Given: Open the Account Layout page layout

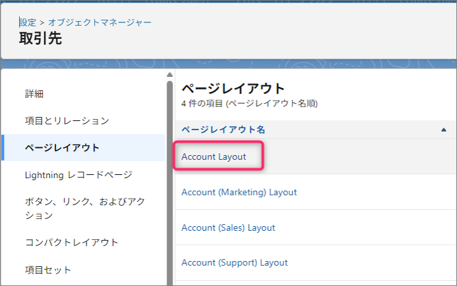Looking at the screenshot, I should click(x=213, y=157).
